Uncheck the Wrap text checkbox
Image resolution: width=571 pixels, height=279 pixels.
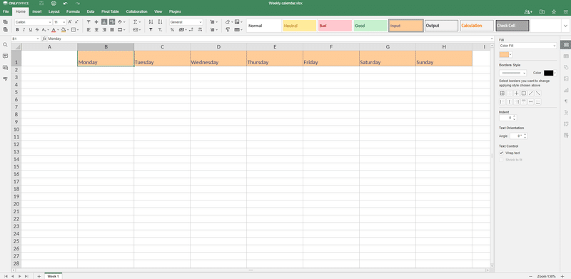tap(502, 153)
